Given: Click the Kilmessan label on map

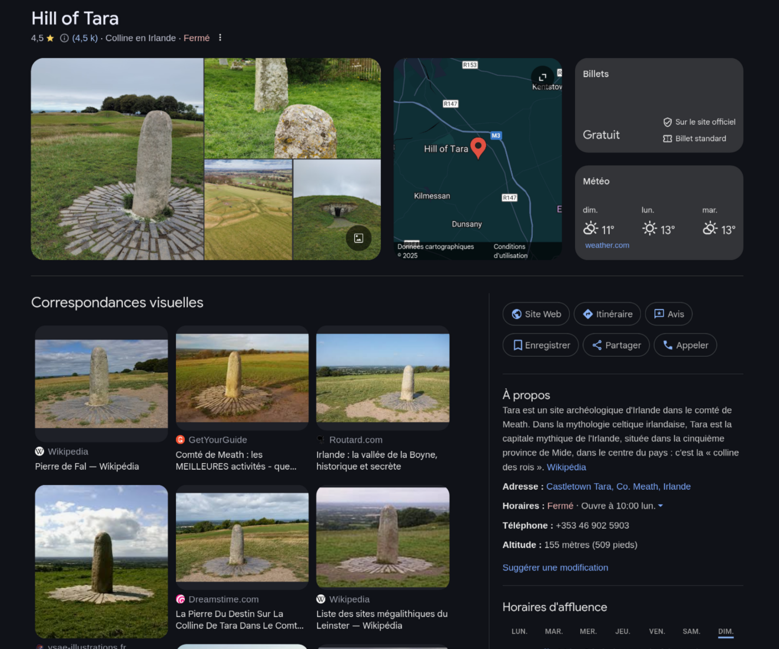Looking at the screenshot, I should click(432, 196).
